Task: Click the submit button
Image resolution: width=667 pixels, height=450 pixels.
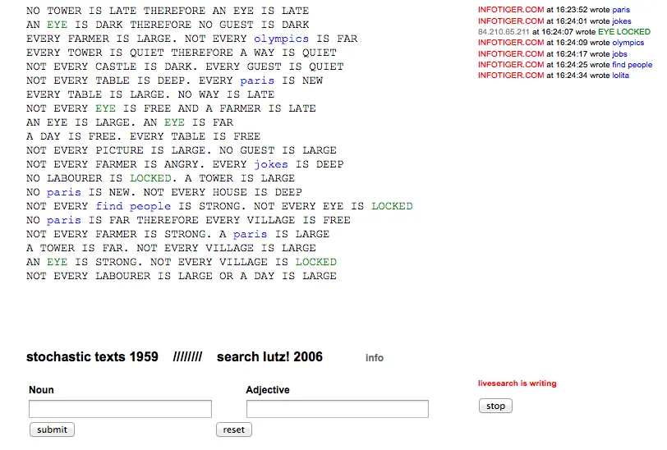Action: pos(52,429)
